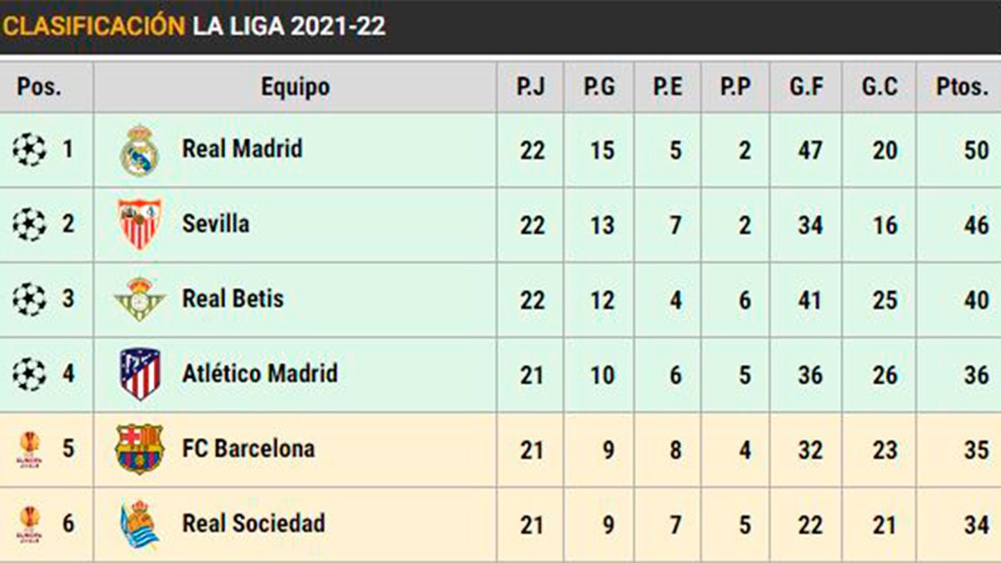Click the Atlético Madrid team name

pos(259,374)
